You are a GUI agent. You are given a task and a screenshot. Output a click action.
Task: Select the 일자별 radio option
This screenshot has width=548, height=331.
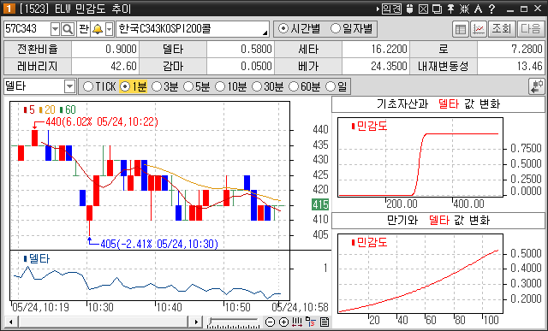[x=352, y=28]
